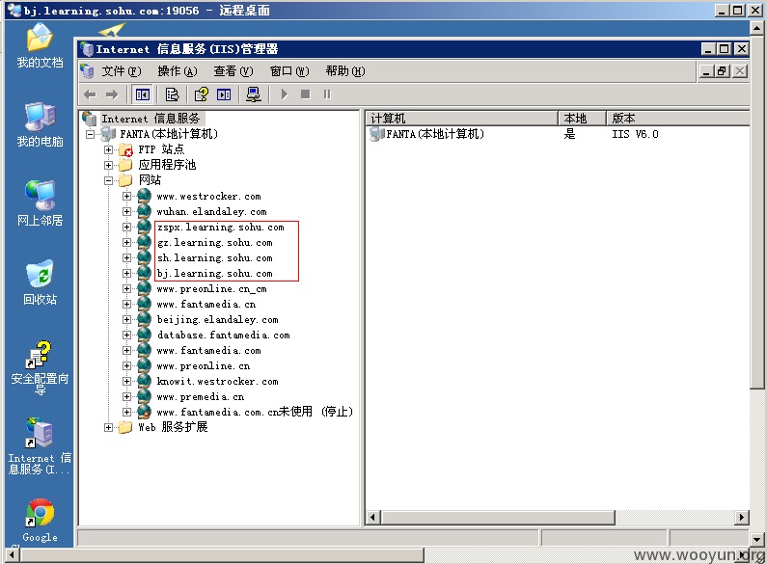
Task: Open the 操作(A) menu
Action: click(178, 71)
